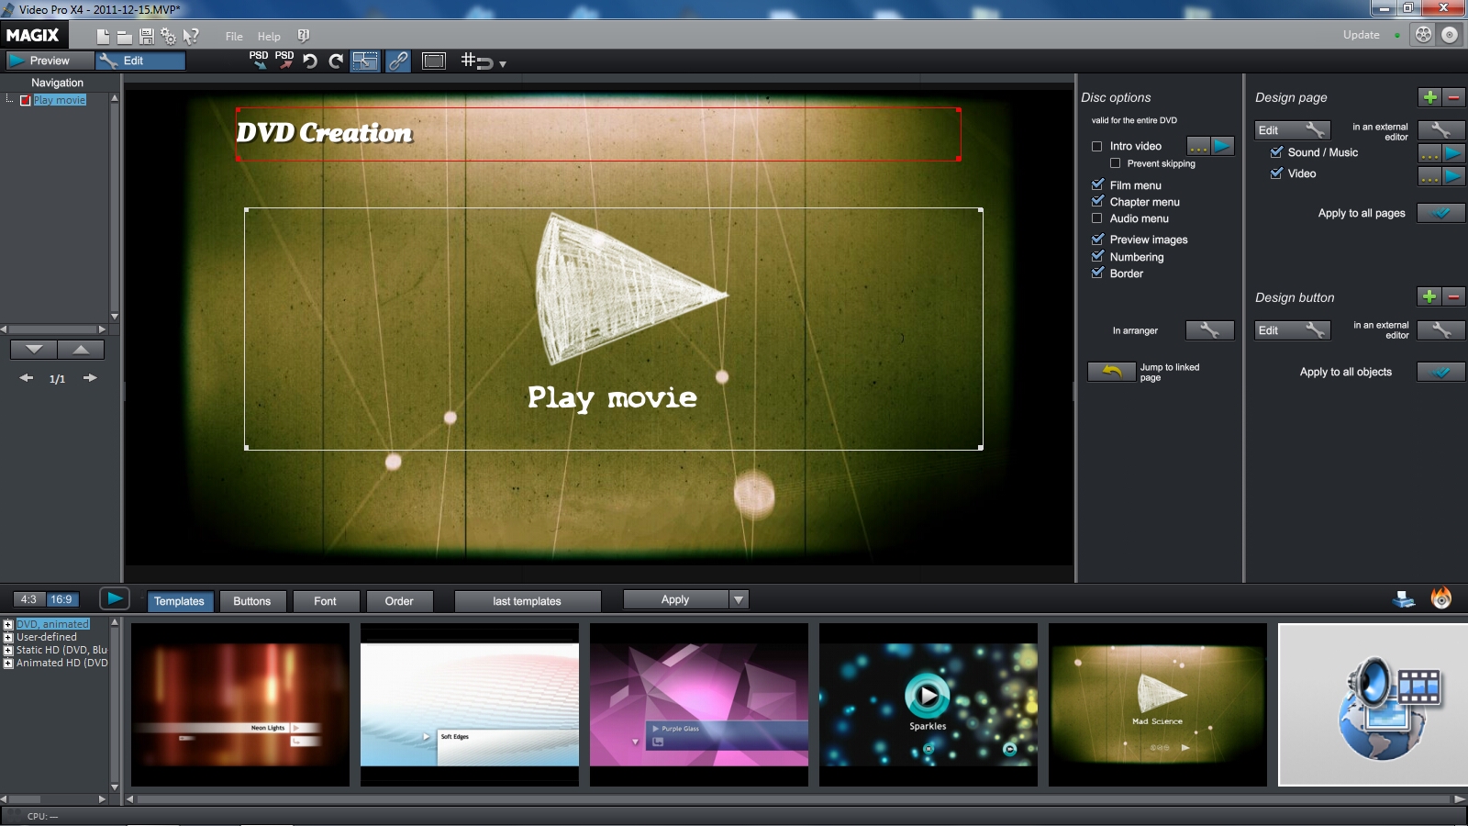Create a new project with the blank page icon

(103, 37)
